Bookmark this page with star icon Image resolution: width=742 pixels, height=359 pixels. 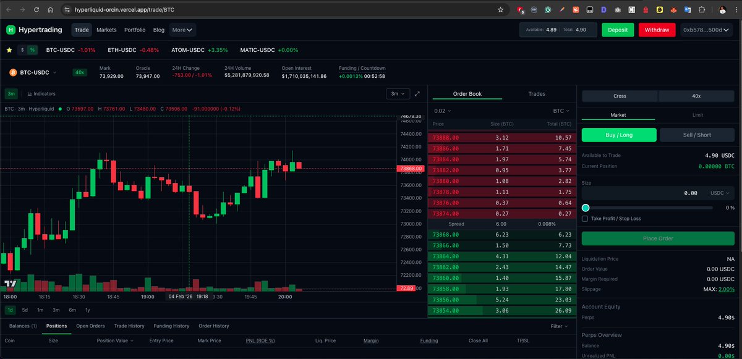(x=500, y=10)
